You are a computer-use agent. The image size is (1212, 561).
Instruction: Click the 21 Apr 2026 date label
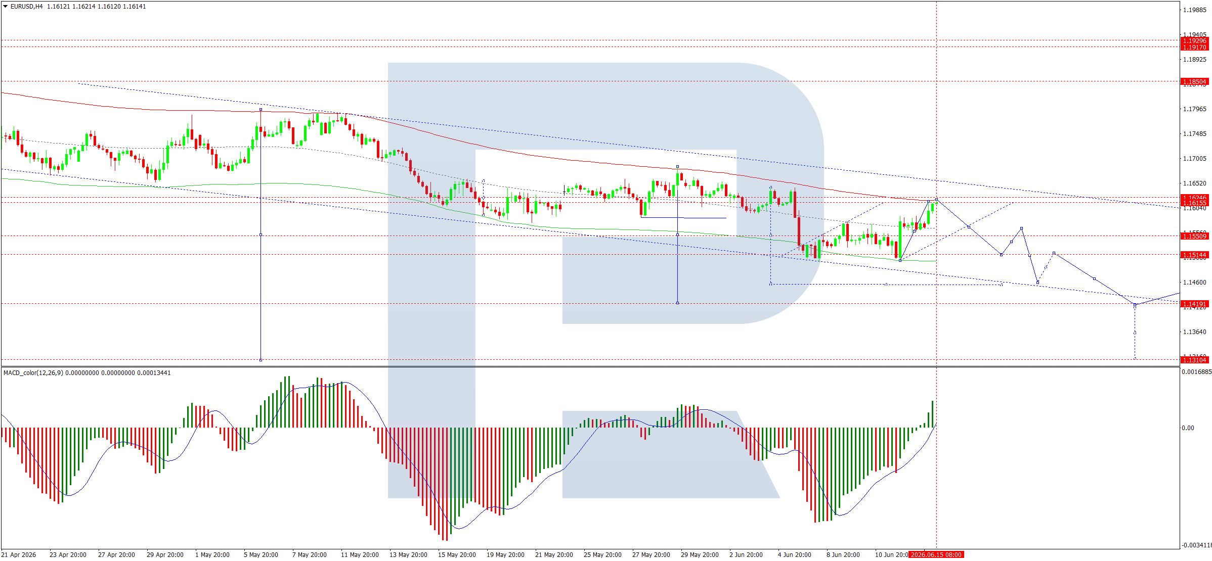coord(19,555)
